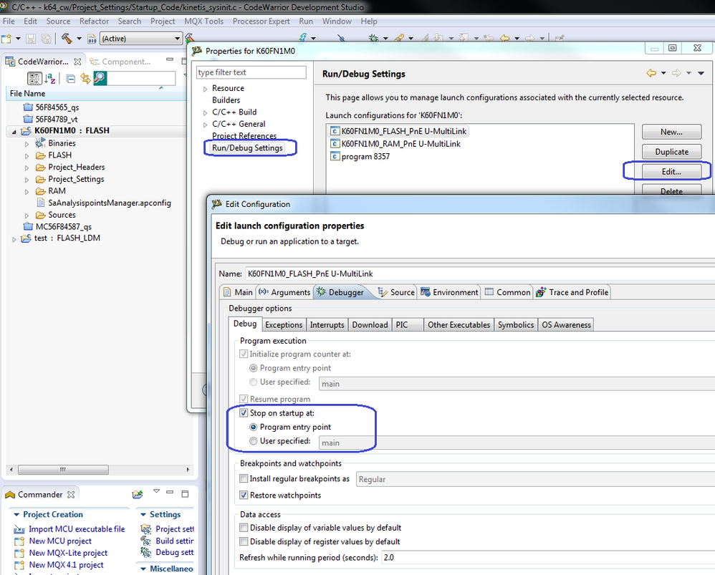Click the Project settings icon in Commander
The image size is (715, 575).
tap(146, 529)
